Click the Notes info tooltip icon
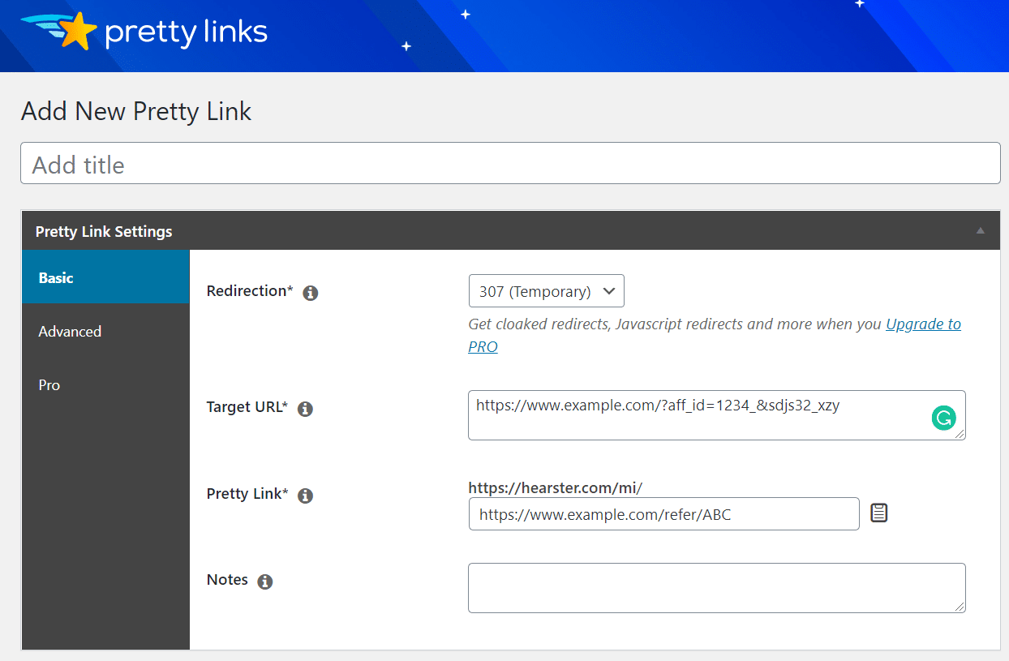Image resolution: width=1009 pixels, height=661 pixels. pos(264,582)
